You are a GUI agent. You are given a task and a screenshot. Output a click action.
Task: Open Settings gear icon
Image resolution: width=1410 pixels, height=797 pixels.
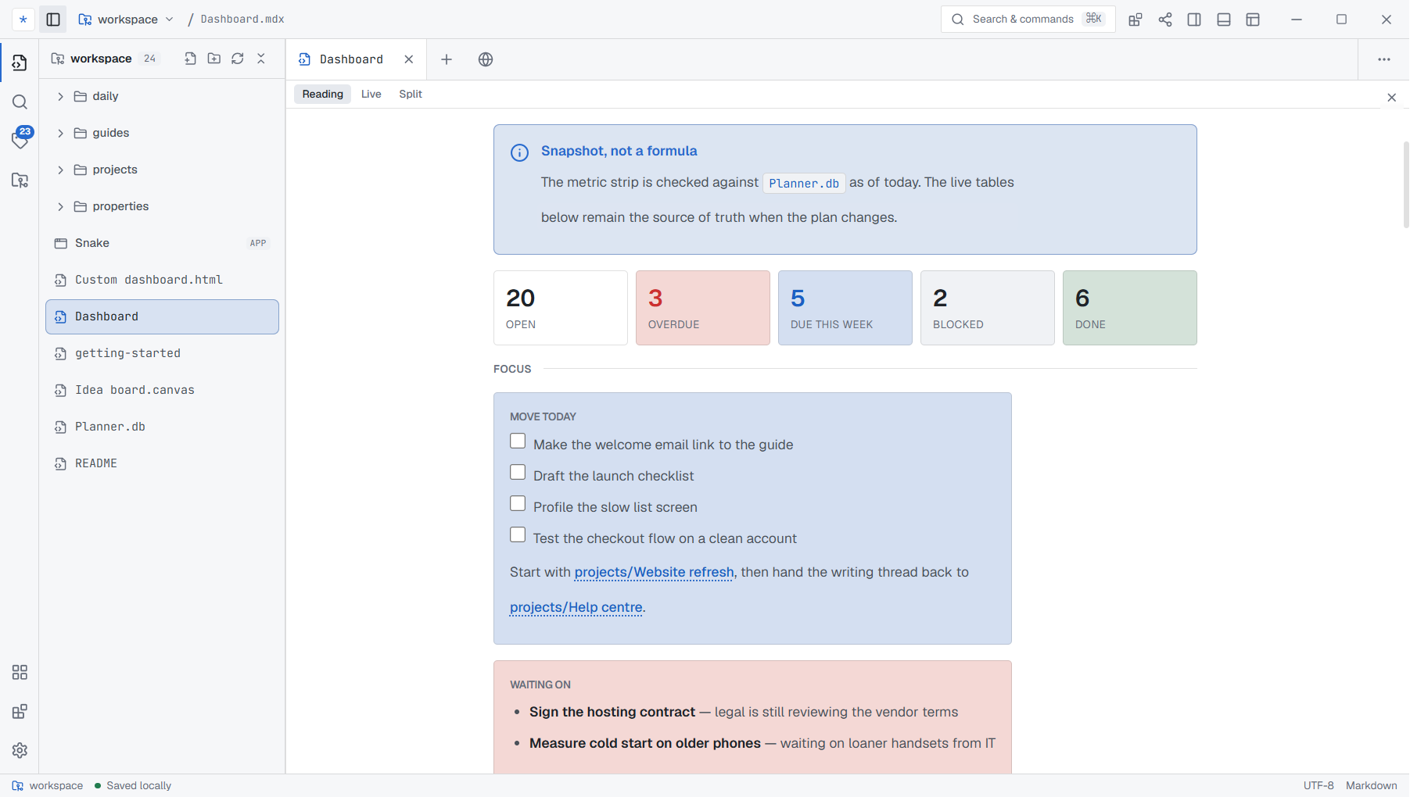click(20, 750)
